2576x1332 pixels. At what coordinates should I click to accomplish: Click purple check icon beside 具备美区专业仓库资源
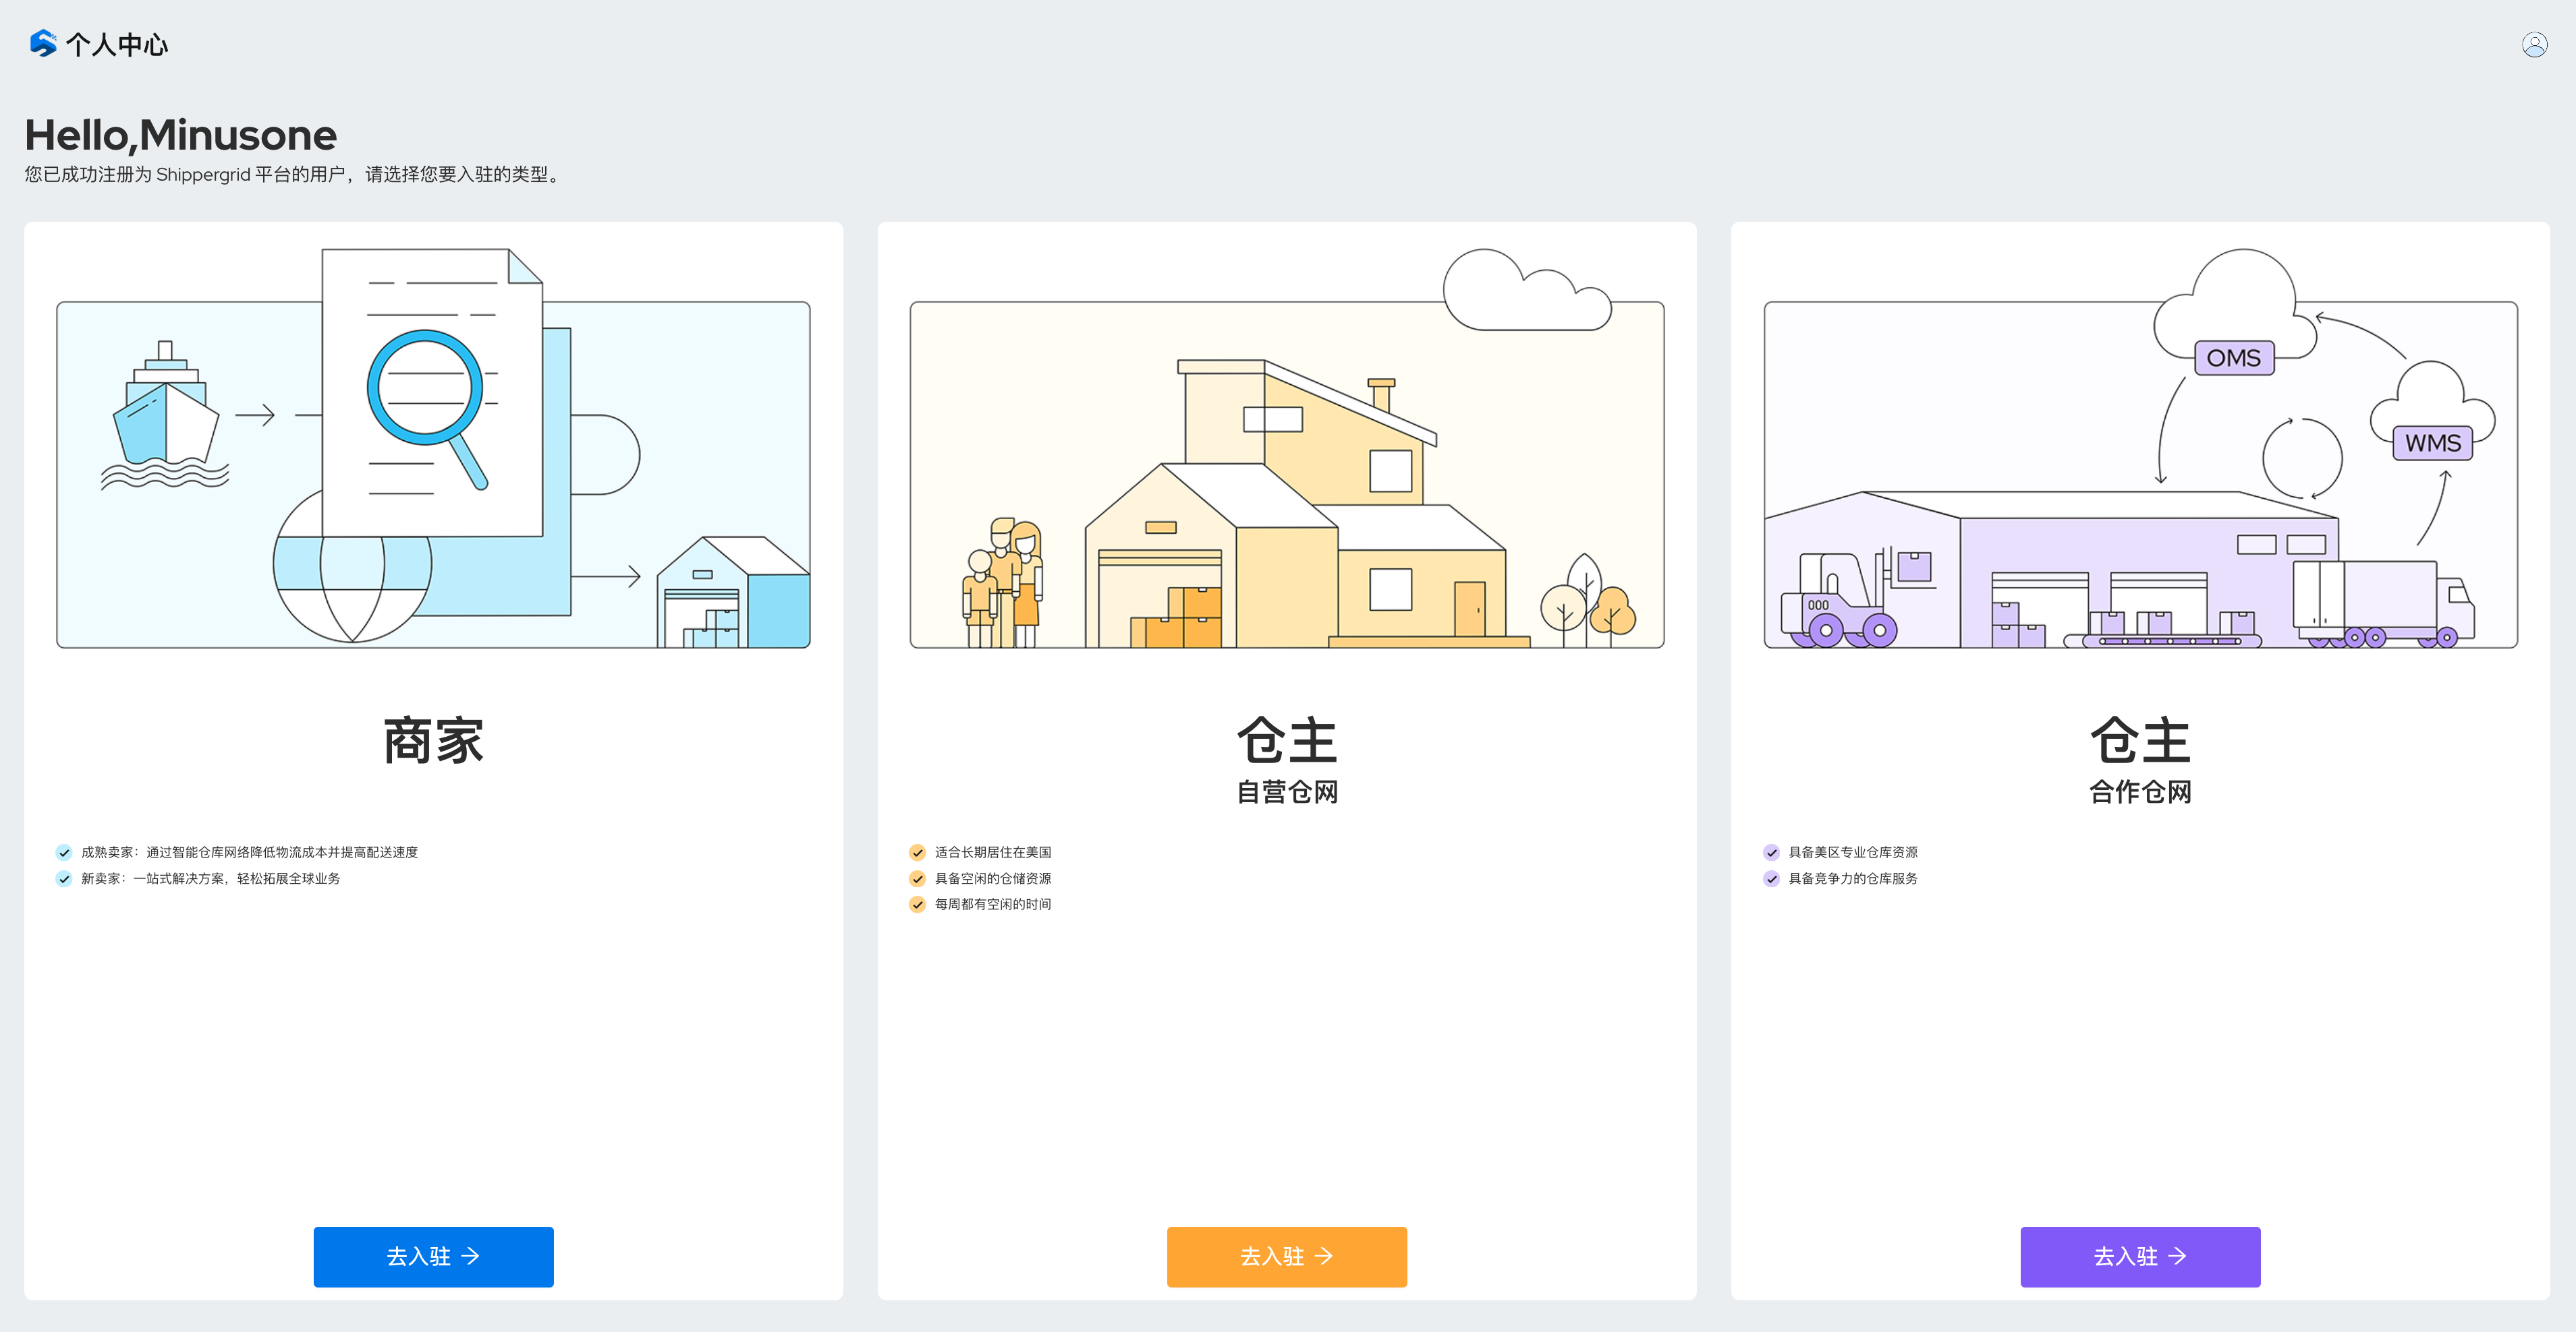[1771, 852]
